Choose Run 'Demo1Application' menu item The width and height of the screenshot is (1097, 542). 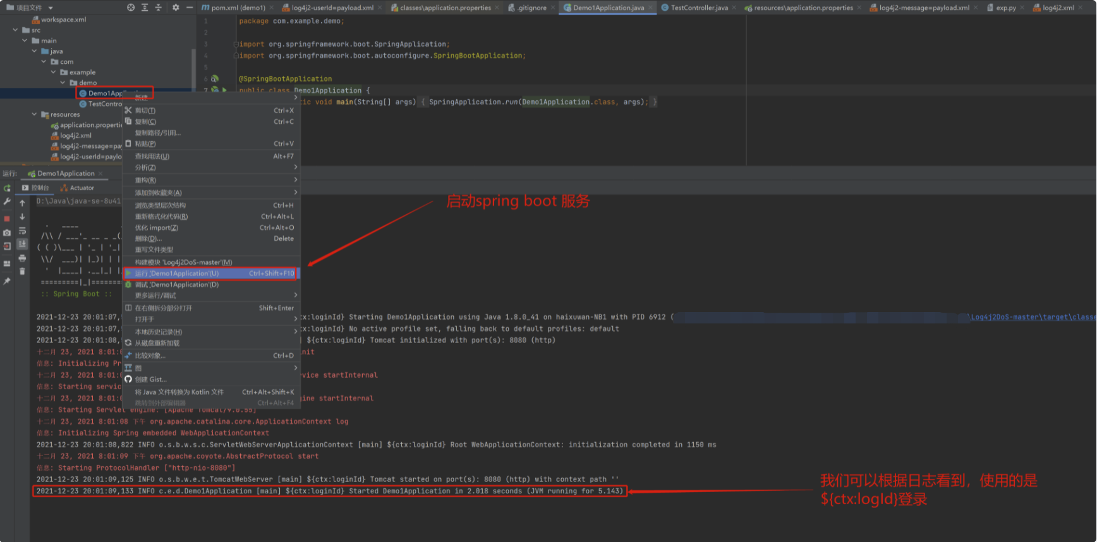210,274
